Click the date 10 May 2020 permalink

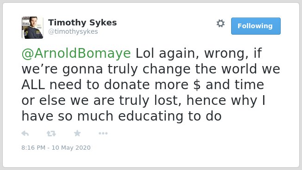tap(71, 147)
